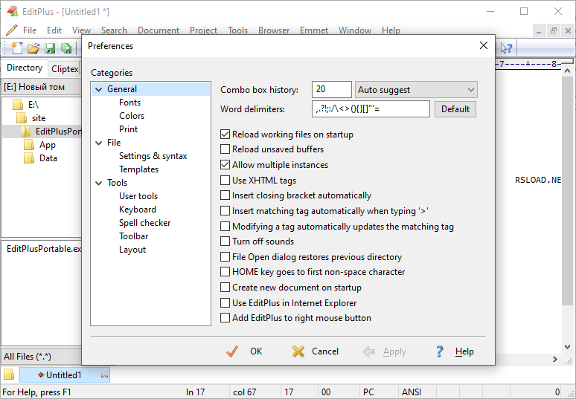Select the Fonts category
The image size is (576, 399).
pos(129,103)
